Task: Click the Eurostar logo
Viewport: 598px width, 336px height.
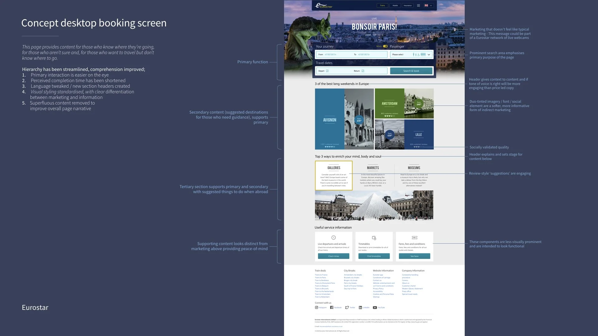Action: 324,6
